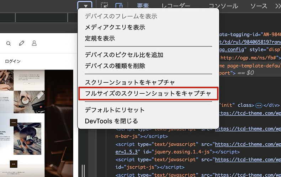Click the ログイン link on the webpage

[13, 61]
